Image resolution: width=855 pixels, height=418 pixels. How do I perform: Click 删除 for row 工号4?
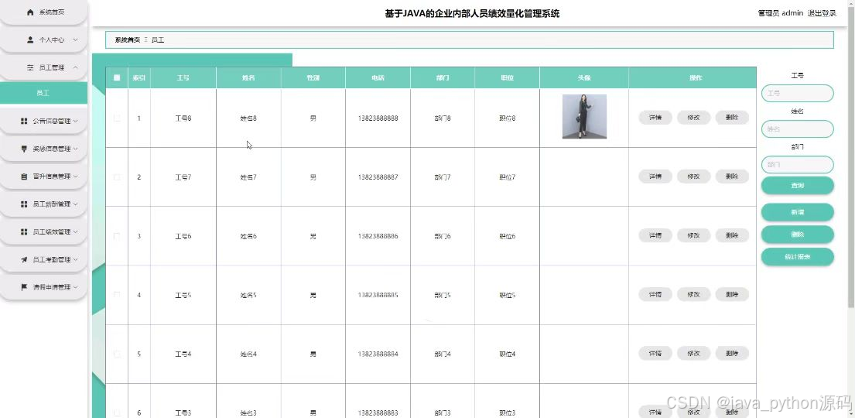(732, 353)
